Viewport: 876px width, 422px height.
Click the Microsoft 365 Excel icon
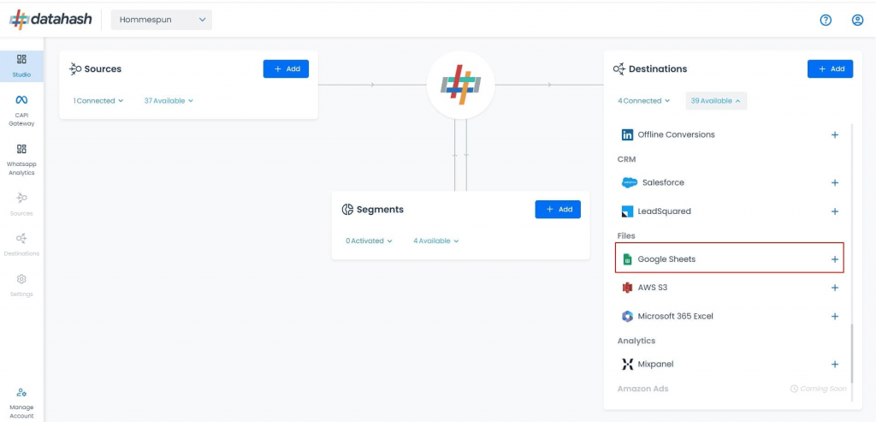(627, 317)
